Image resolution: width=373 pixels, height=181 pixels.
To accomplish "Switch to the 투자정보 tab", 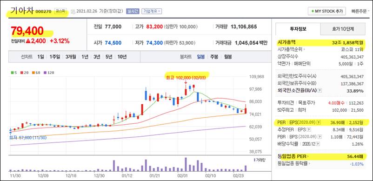I will tap(298, 29).
